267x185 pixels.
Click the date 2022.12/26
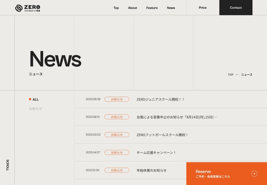[93, 170]
